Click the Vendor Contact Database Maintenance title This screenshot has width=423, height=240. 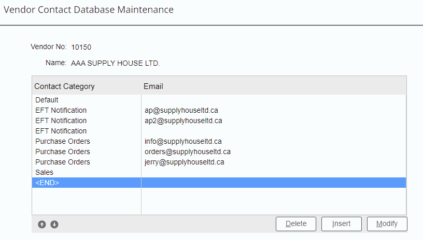(x=89, y=10)
